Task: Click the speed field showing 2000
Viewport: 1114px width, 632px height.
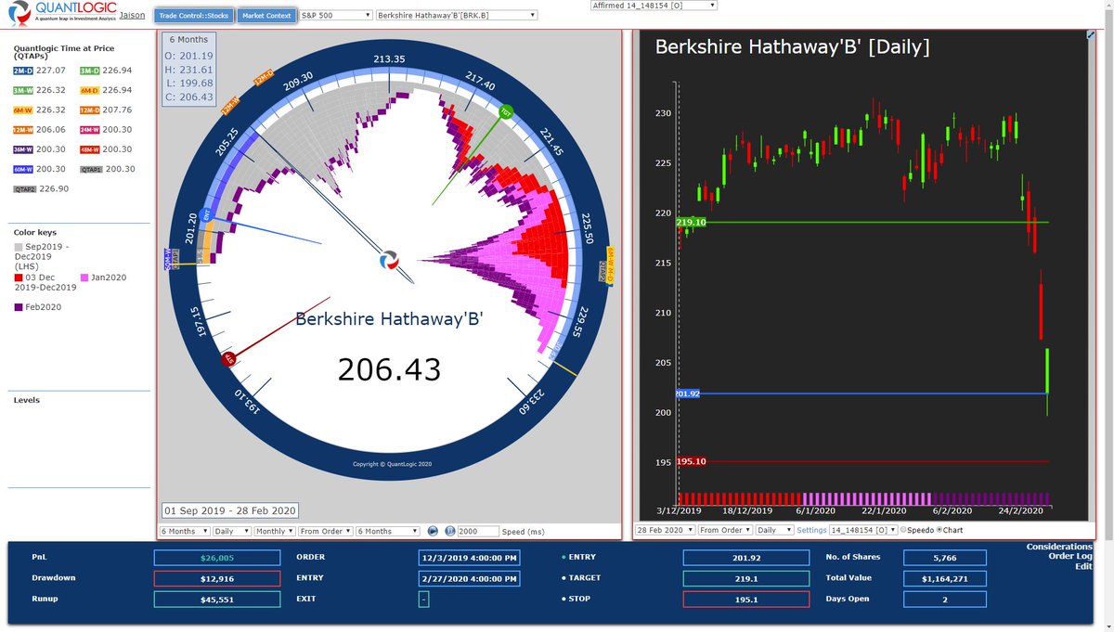Action: click(x=478, y=532)
